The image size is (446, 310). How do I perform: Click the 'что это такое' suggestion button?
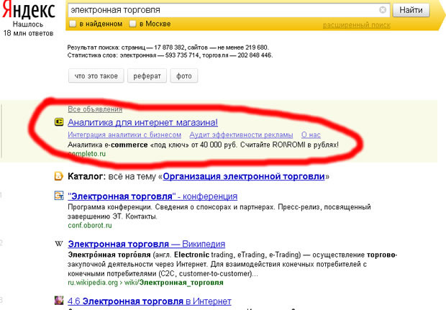click(x=96, y=76)
